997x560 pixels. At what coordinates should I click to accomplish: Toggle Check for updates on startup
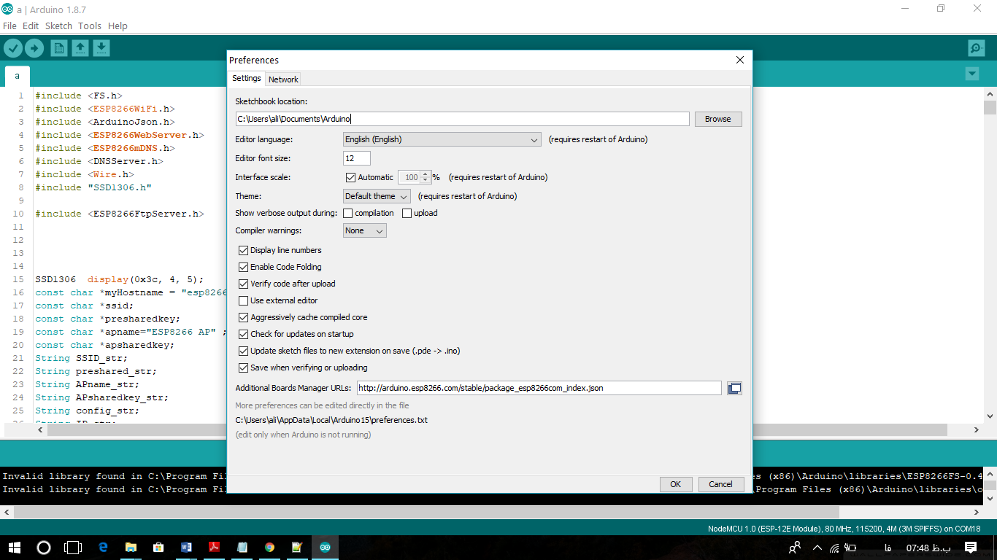tap(244, 334)
